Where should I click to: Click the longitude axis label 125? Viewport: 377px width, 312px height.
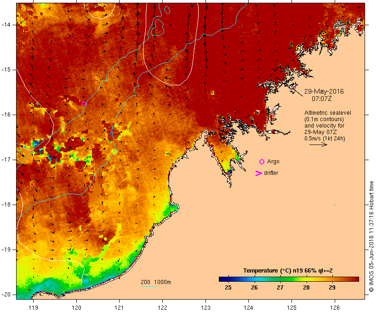click(291, 307)
